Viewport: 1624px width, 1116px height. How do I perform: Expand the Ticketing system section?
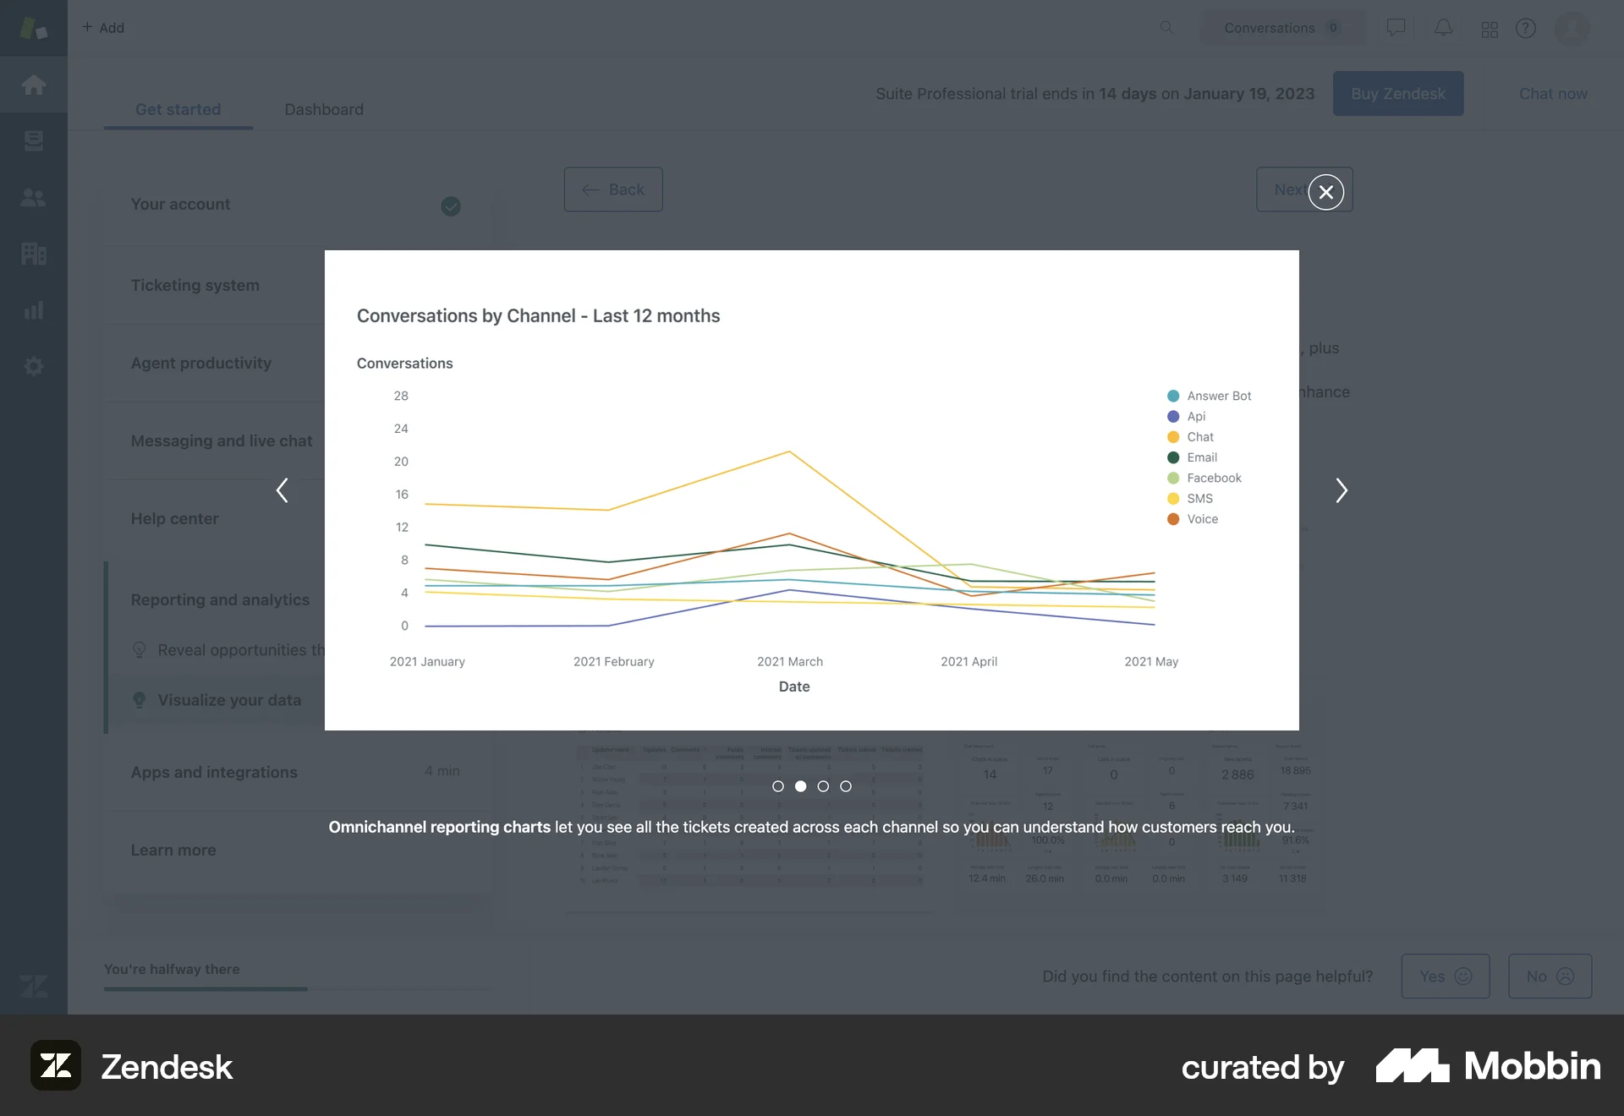coord(195,285)
